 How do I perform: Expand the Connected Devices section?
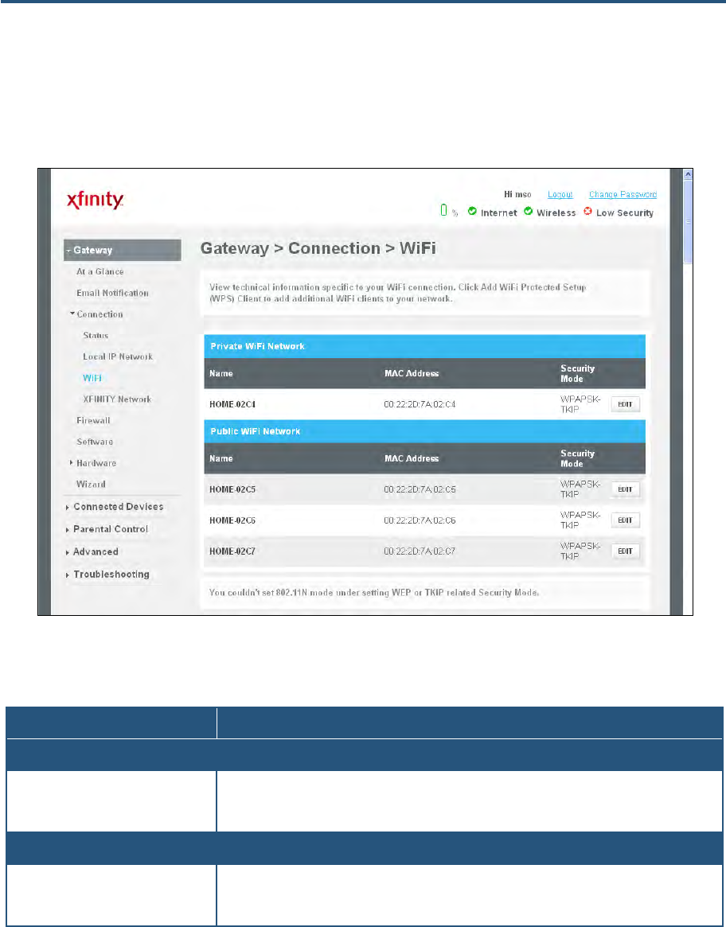pyautogui.click(x=115, y=507)
